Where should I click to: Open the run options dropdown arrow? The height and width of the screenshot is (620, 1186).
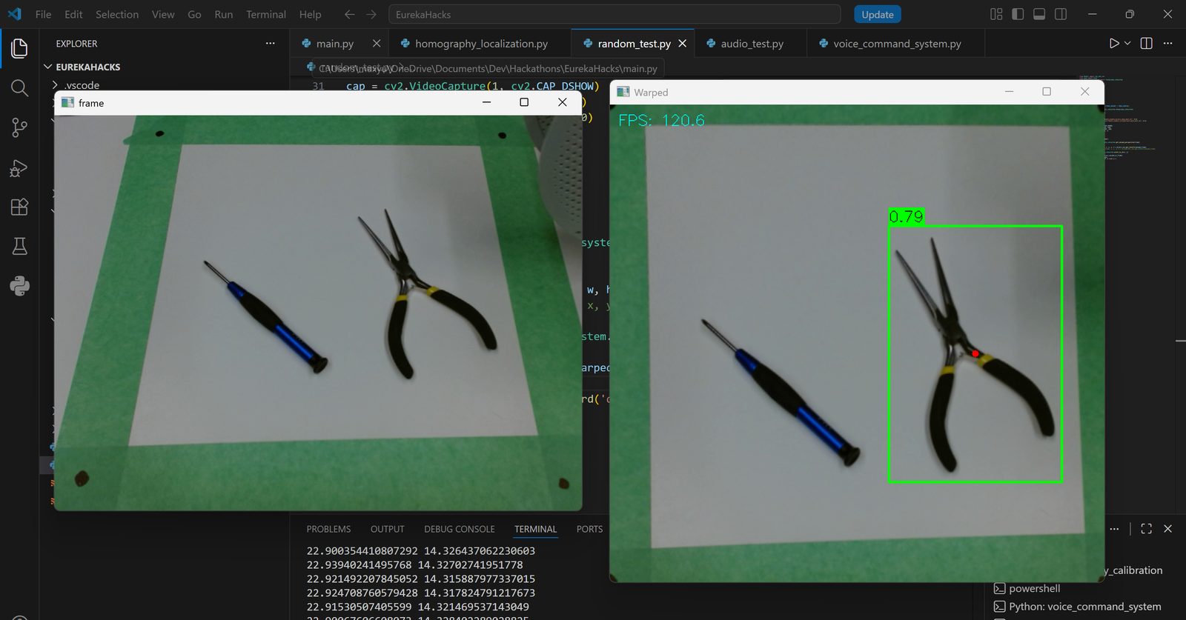pos(1127,43)
